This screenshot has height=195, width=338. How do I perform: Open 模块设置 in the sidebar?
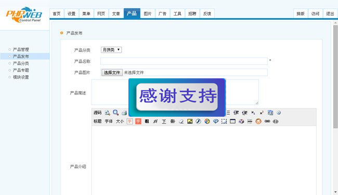click(x=21, y=77)
